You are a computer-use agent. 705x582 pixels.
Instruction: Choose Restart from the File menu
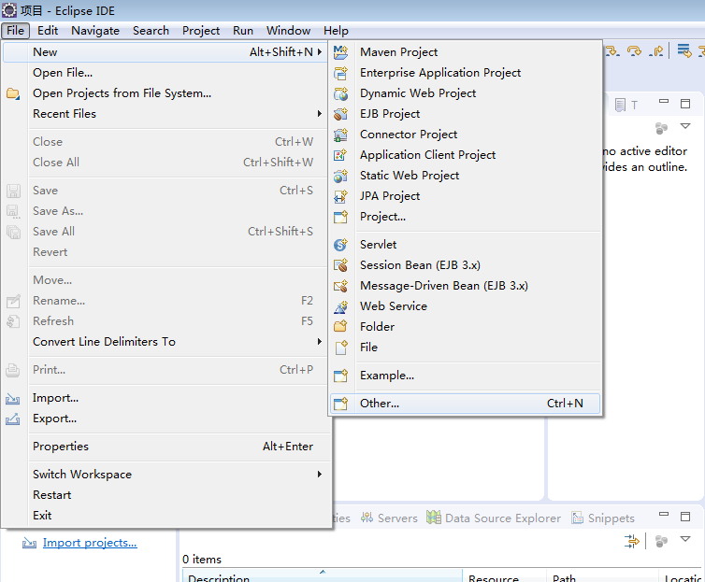tap(165, 495)
